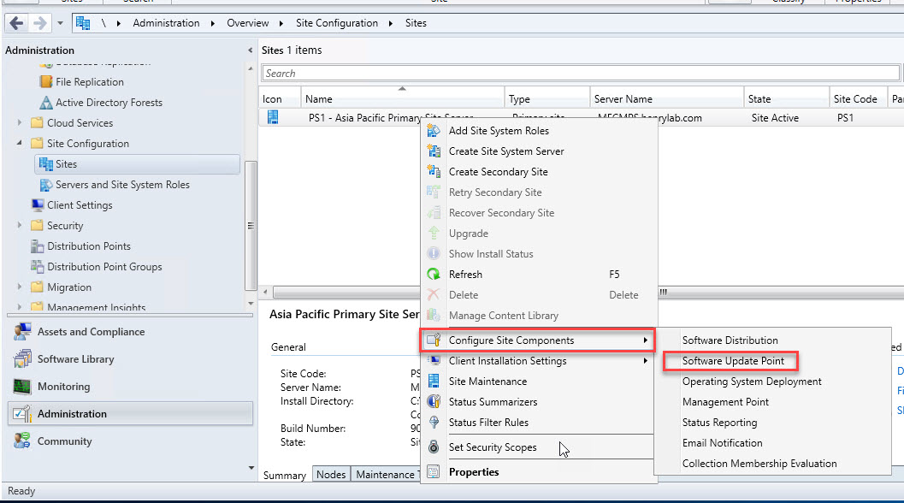Select Servers and Site System Roles

(122, 185)
